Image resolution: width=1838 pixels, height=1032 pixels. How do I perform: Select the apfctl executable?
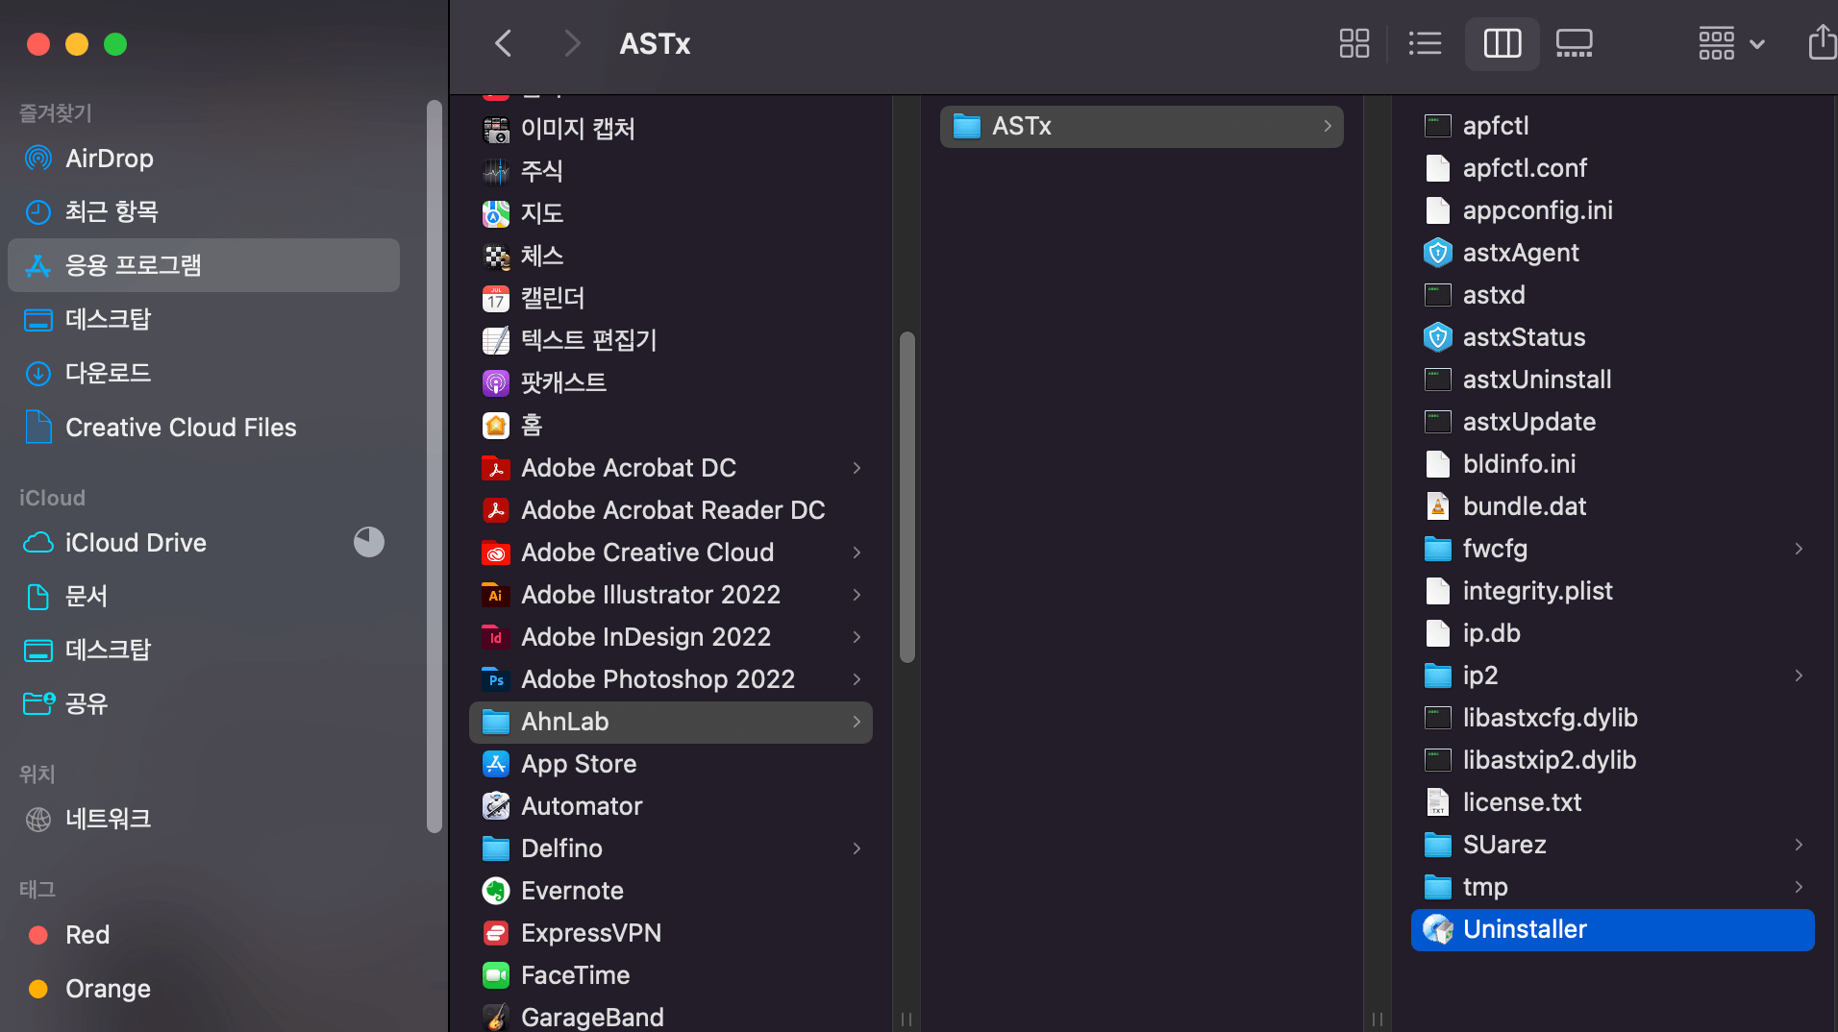click(x=1613, y=126)
